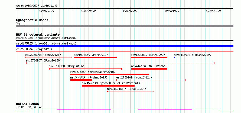Open the RefSeq Genes track heading
This screenshot has height=113, width=241.
pyautogui.click(x=28, y=104)
